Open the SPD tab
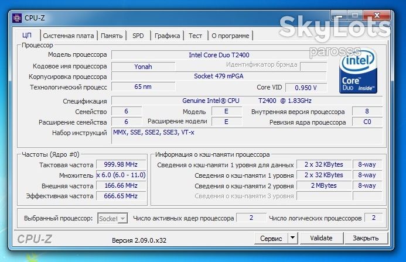The height and width of the screenshot is (262, 406). coord(138,36)
